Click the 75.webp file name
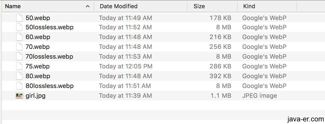Image resolution: width=325 pixels, height=124 pixels. pyautogui.click(x=38, y=66)
